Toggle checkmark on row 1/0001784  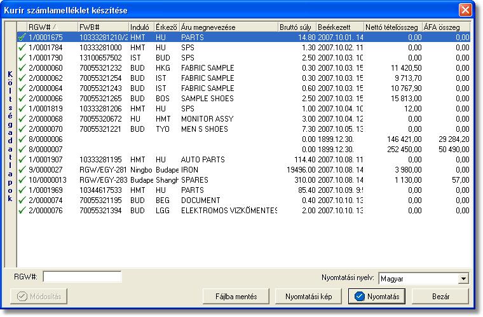[22, 48]
